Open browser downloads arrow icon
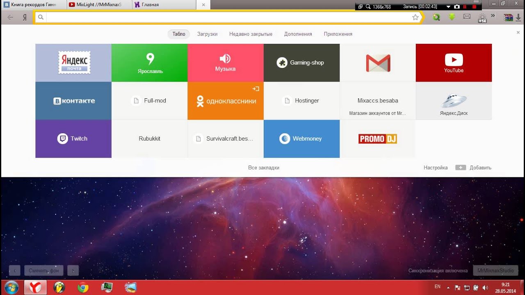The image size is (525, 295). tap(518, 17)
